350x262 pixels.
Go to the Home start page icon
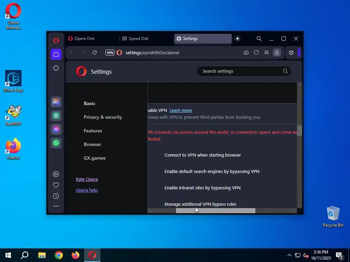pos(56,54)
